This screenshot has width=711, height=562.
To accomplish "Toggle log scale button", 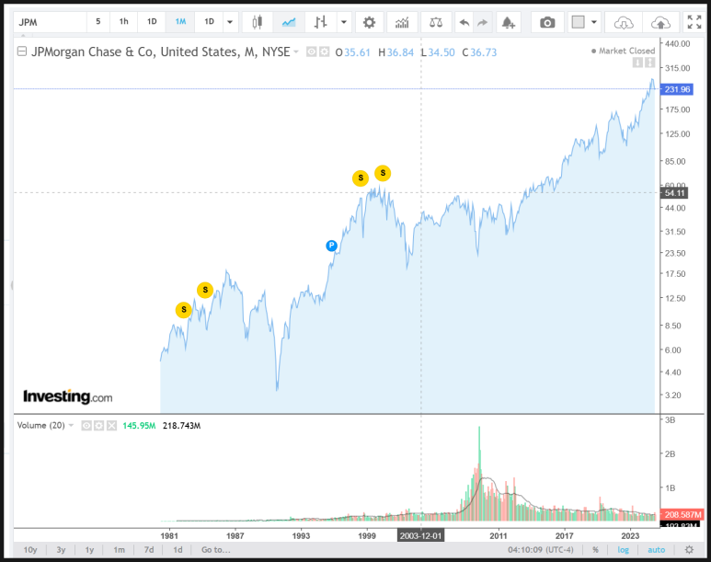I will (623, 550).
